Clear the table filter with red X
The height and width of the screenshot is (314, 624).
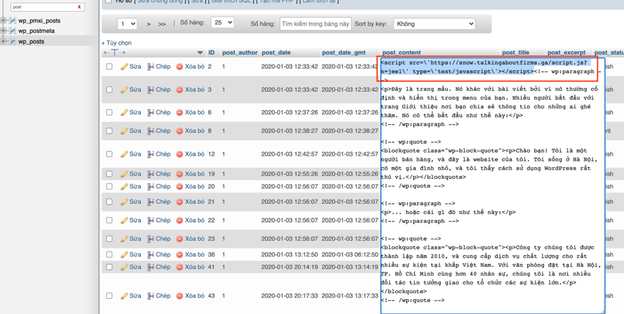pos(79,7)
